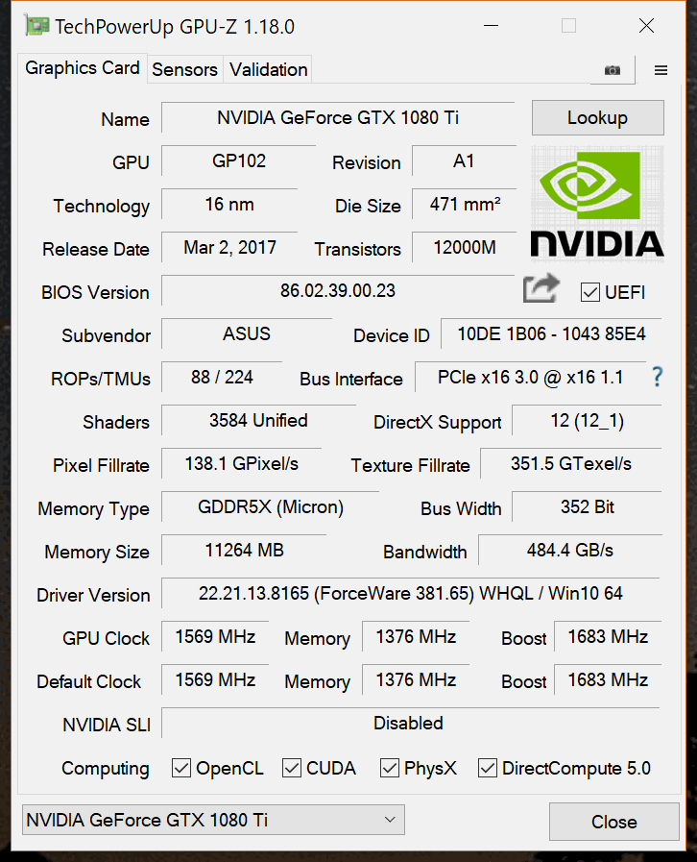Toggle the UEFI checkbox

(589, 292)
